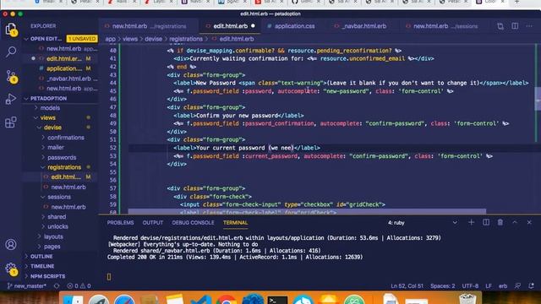
Task: Collapse the PETADOPTION folder section
Action: [48, 98]
